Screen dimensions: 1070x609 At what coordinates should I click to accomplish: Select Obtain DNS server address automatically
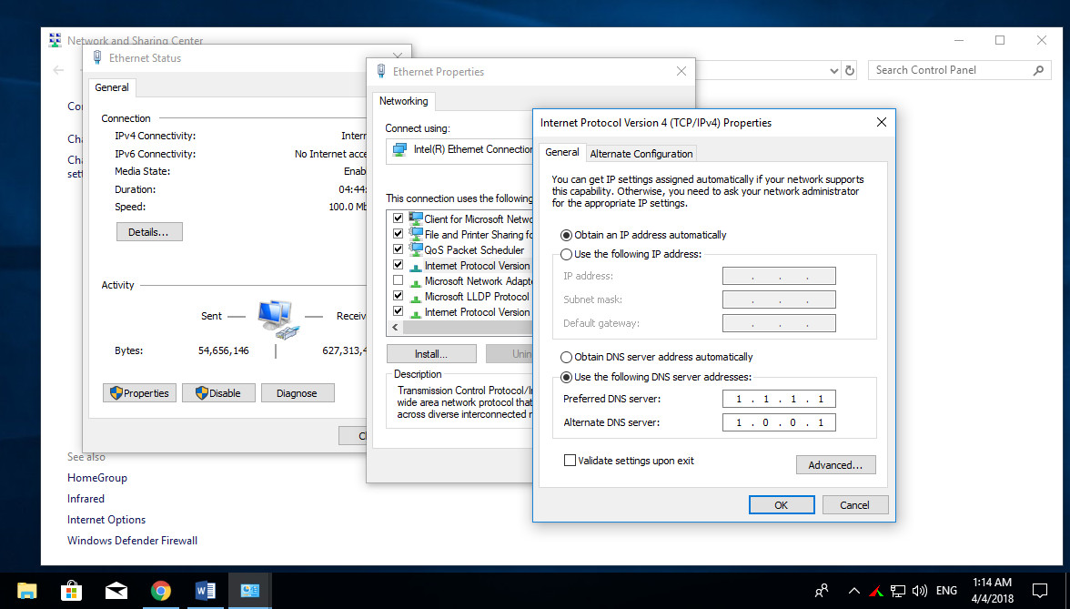[566, 357]
